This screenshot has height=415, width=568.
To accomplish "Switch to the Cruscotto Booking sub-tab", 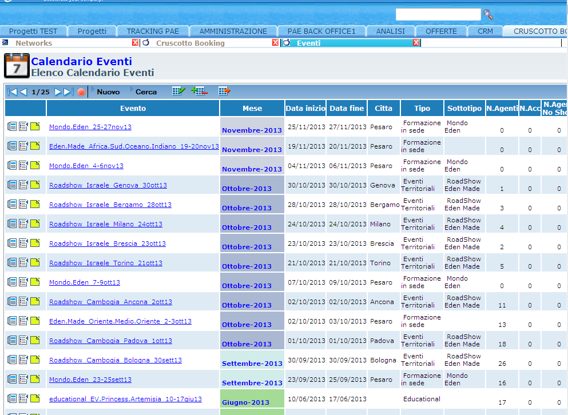I will [190, 43].
